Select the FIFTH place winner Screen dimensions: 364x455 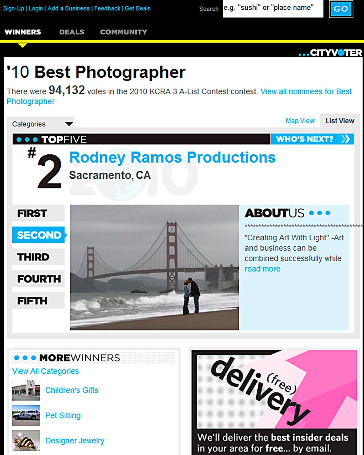coord(38,301)
